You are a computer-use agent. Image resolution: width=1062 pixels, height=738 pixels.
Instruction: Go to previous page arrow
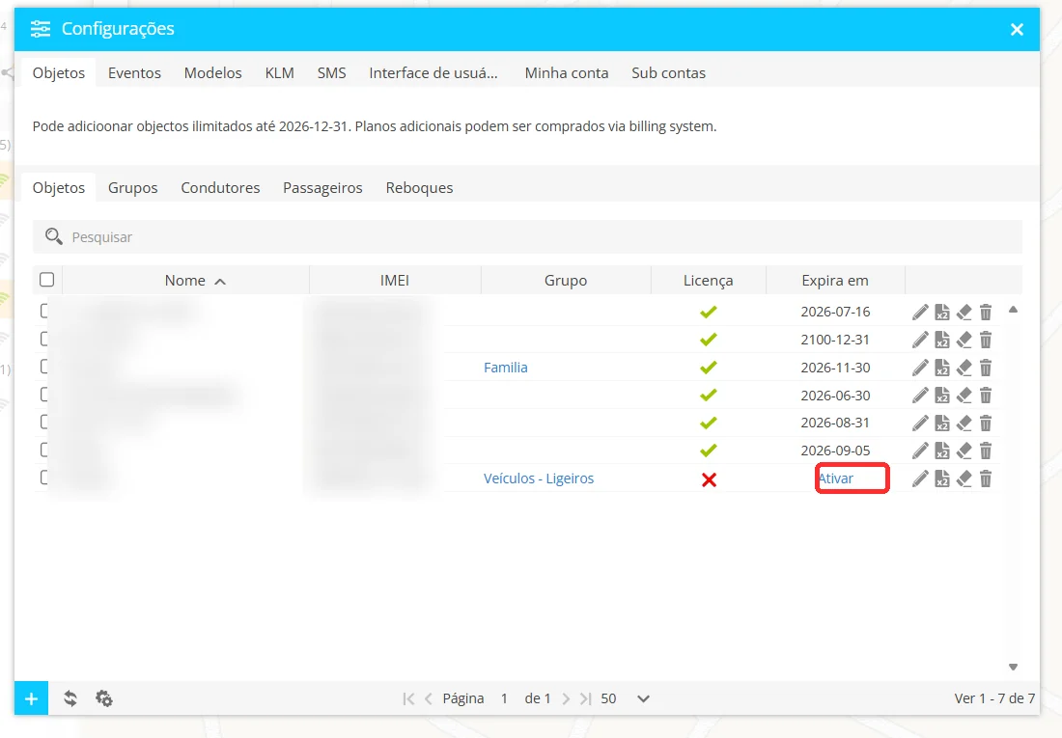(428, 698)
